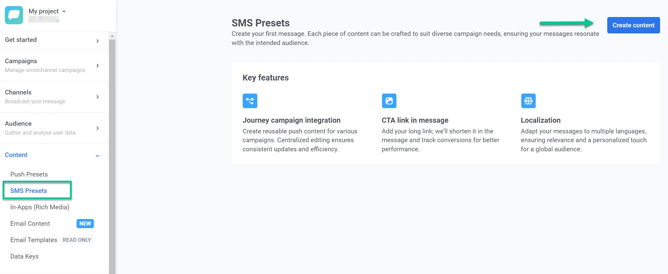Click the NEW badge beside Email Content
668x274 pixels.
[x=85, y=224]
